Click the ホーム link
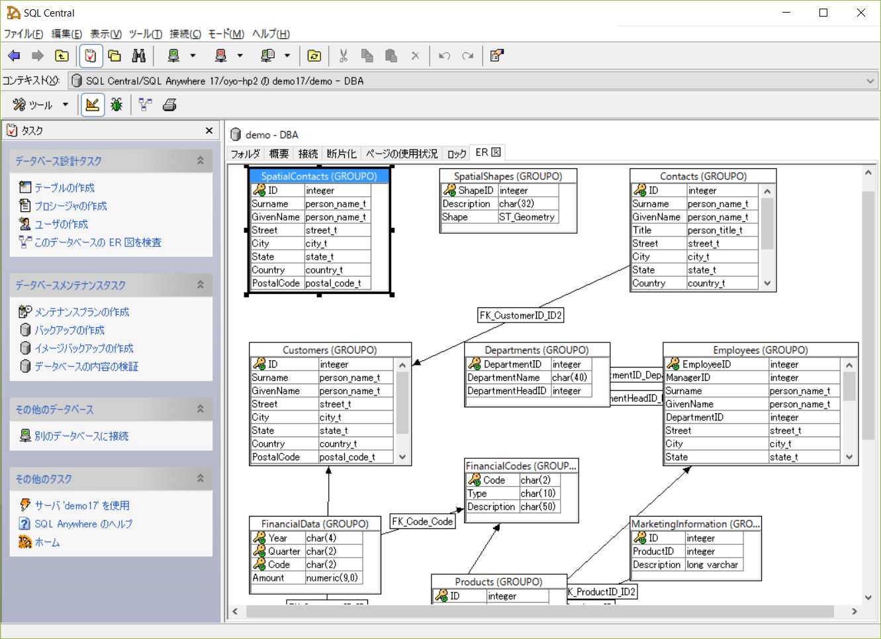This screenshot has width=881, height=639. pyautogui.click(x=47, y=542)
